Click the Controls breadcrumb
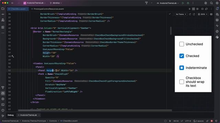This screenshot has width=220, height=123. (53, 121)
